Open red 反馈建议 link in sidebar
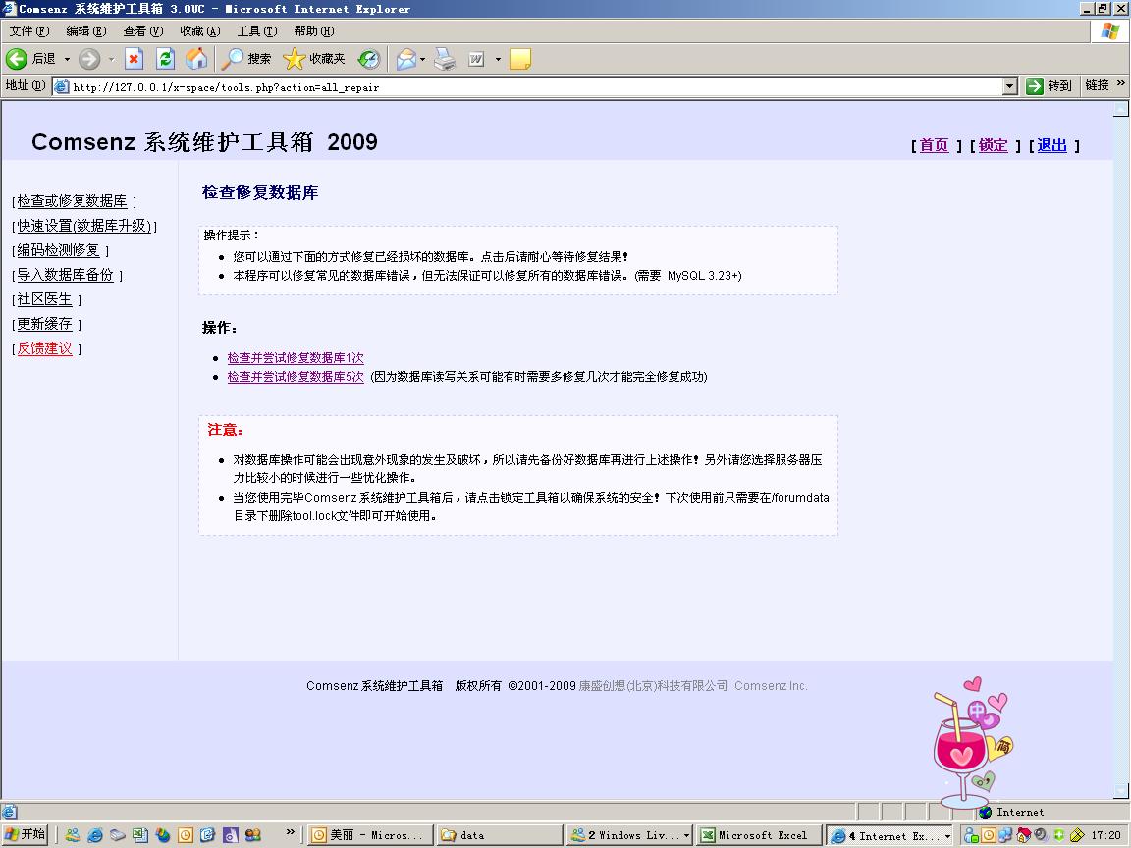Viewport: 1131px width, 848px height. pos(45,348)
